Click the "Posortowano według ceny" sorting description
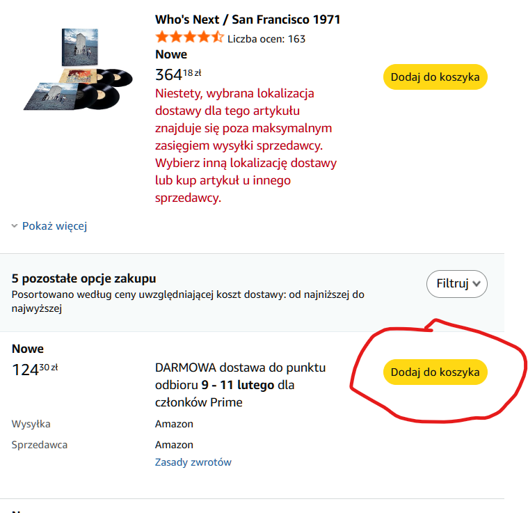 click(188, 301)
